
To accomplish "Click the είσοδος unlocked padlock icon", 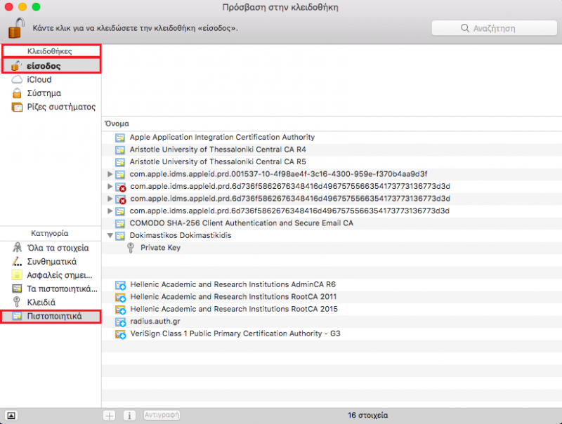I will (16, 66).
